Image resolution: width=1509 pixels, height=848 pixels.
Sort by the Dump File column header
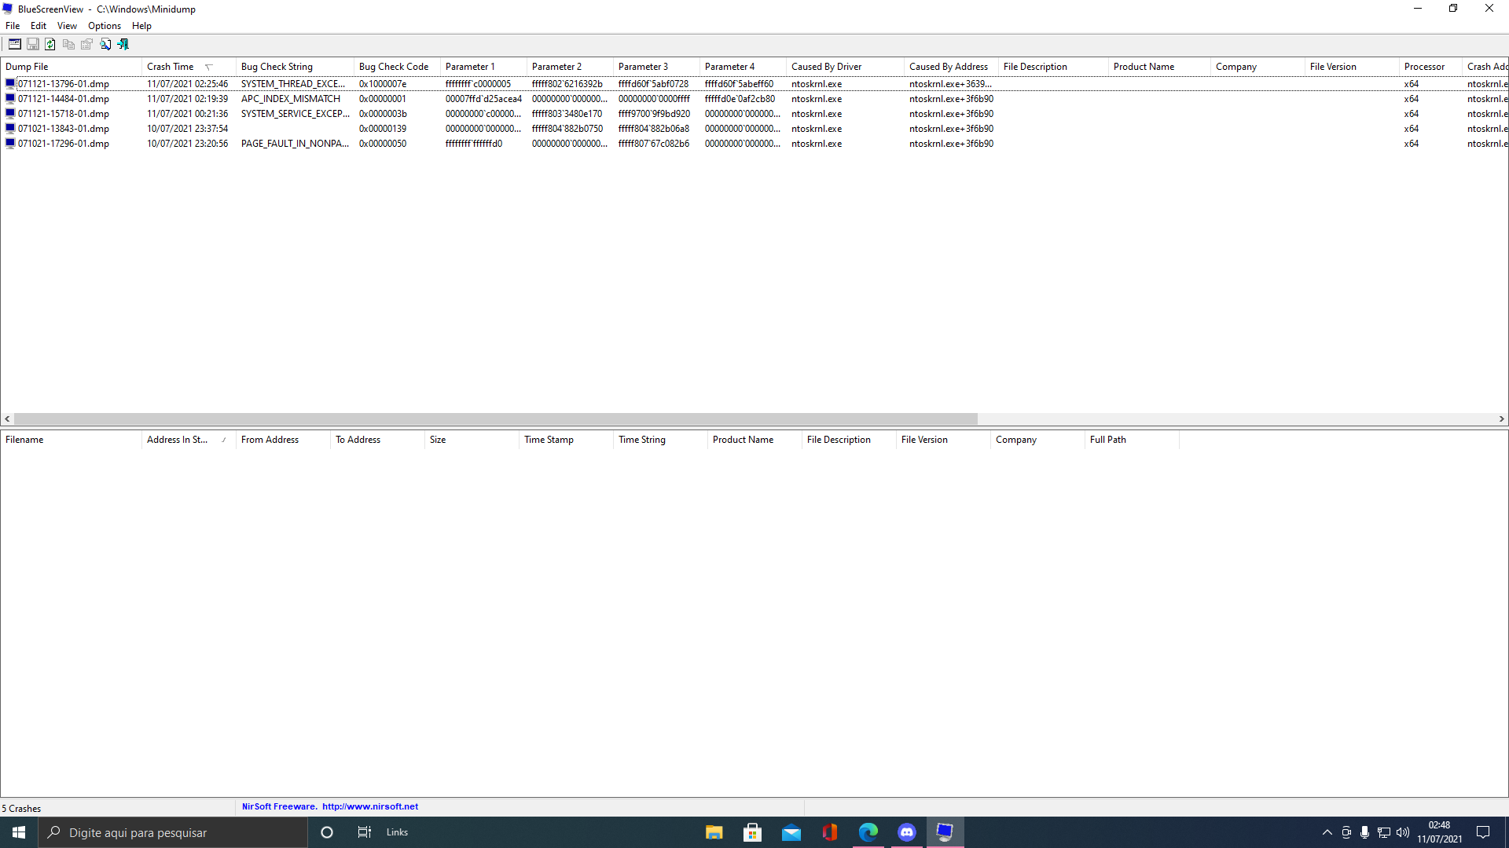click(71, 67)
